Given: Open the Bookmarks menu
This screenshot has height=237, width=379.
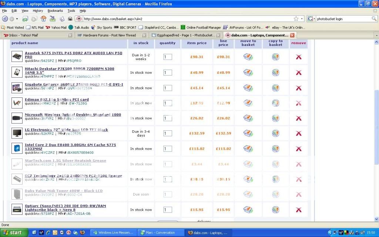Looking at the screenshot, I should tap(55, 11).
